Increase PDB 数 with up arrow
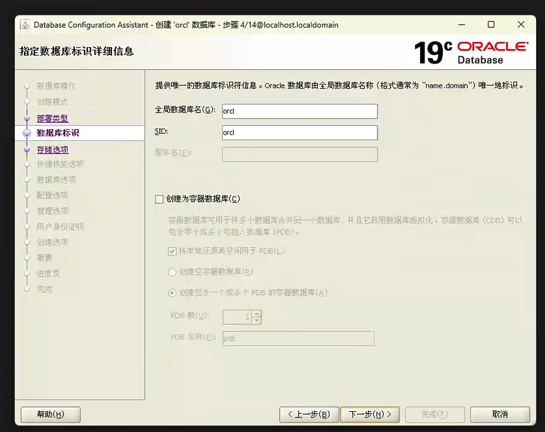545x432 pixels. pyautogui.click(x=257, y=313)
